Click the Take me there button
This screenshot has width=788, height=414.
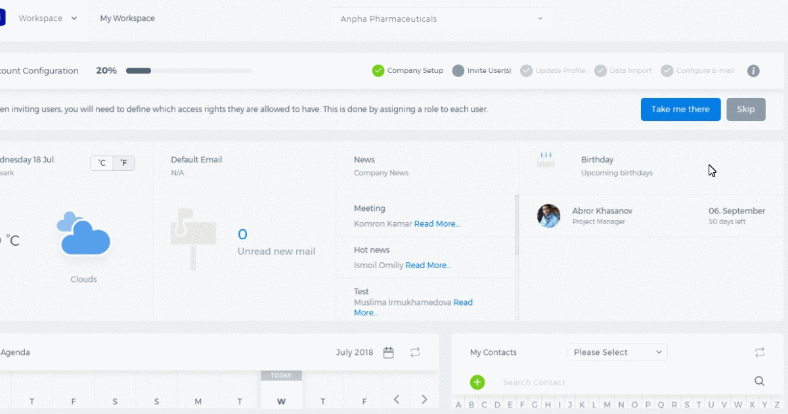coord(681,109)
